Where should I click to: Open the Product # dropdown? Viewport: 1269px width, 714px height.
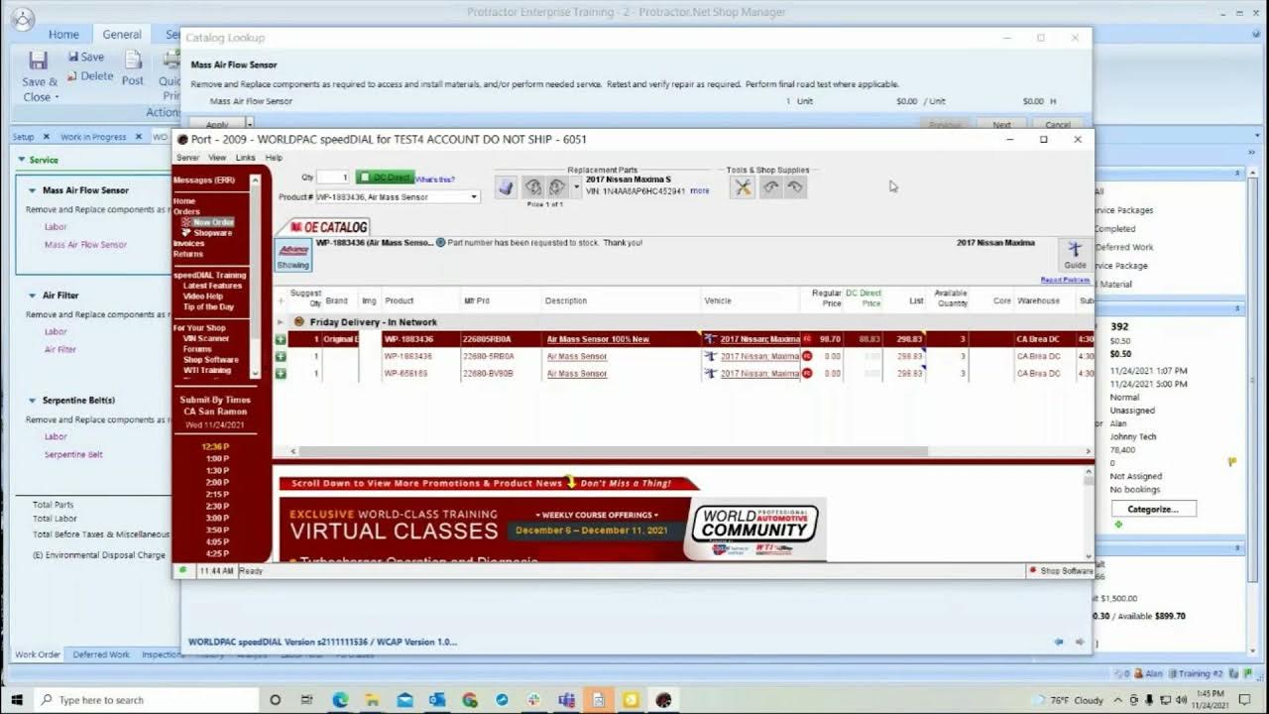tap(474, 197)
